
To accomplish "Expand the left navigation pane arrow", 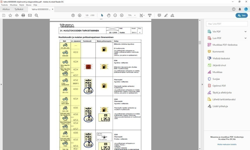I will coord(1,84).
